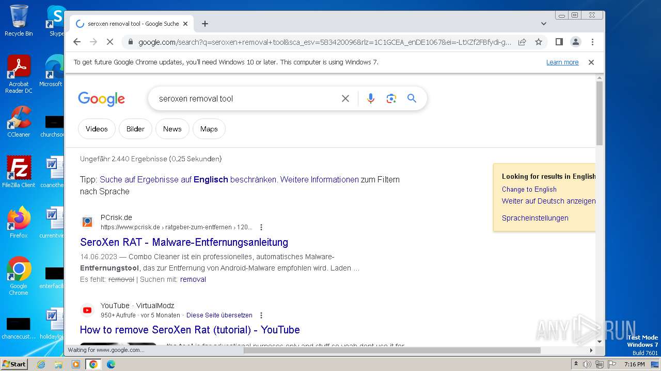Viewport: 661px width, 371px height.
Task: Follow the Learn more link in update bar
Action: 562,62
